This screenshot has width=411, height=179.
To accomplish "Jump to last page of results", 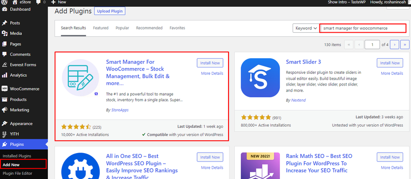I will (x=405, y=45).
